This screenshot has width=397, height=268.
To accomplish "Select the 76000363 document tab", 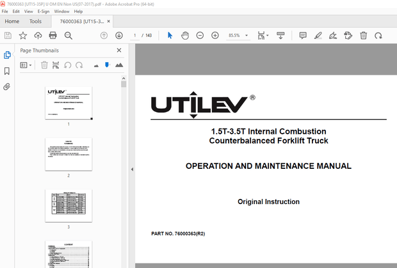I will 82,22.
